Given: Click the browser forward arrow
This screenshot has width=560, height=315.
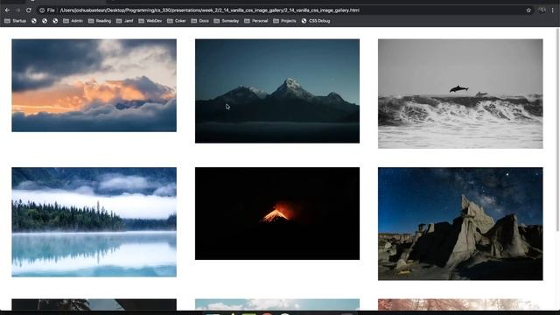Looking at the screenshot, I should pyautogui.click(x=17, y=10).
